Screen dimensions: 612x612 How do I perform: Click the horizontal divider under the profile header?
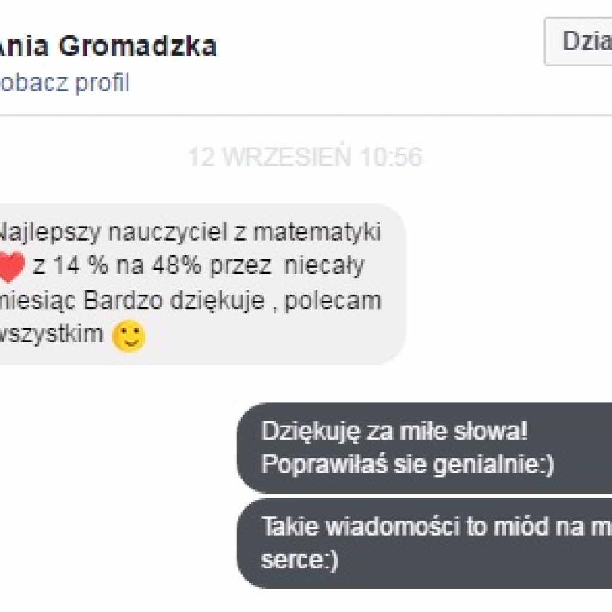coord(306,115)
